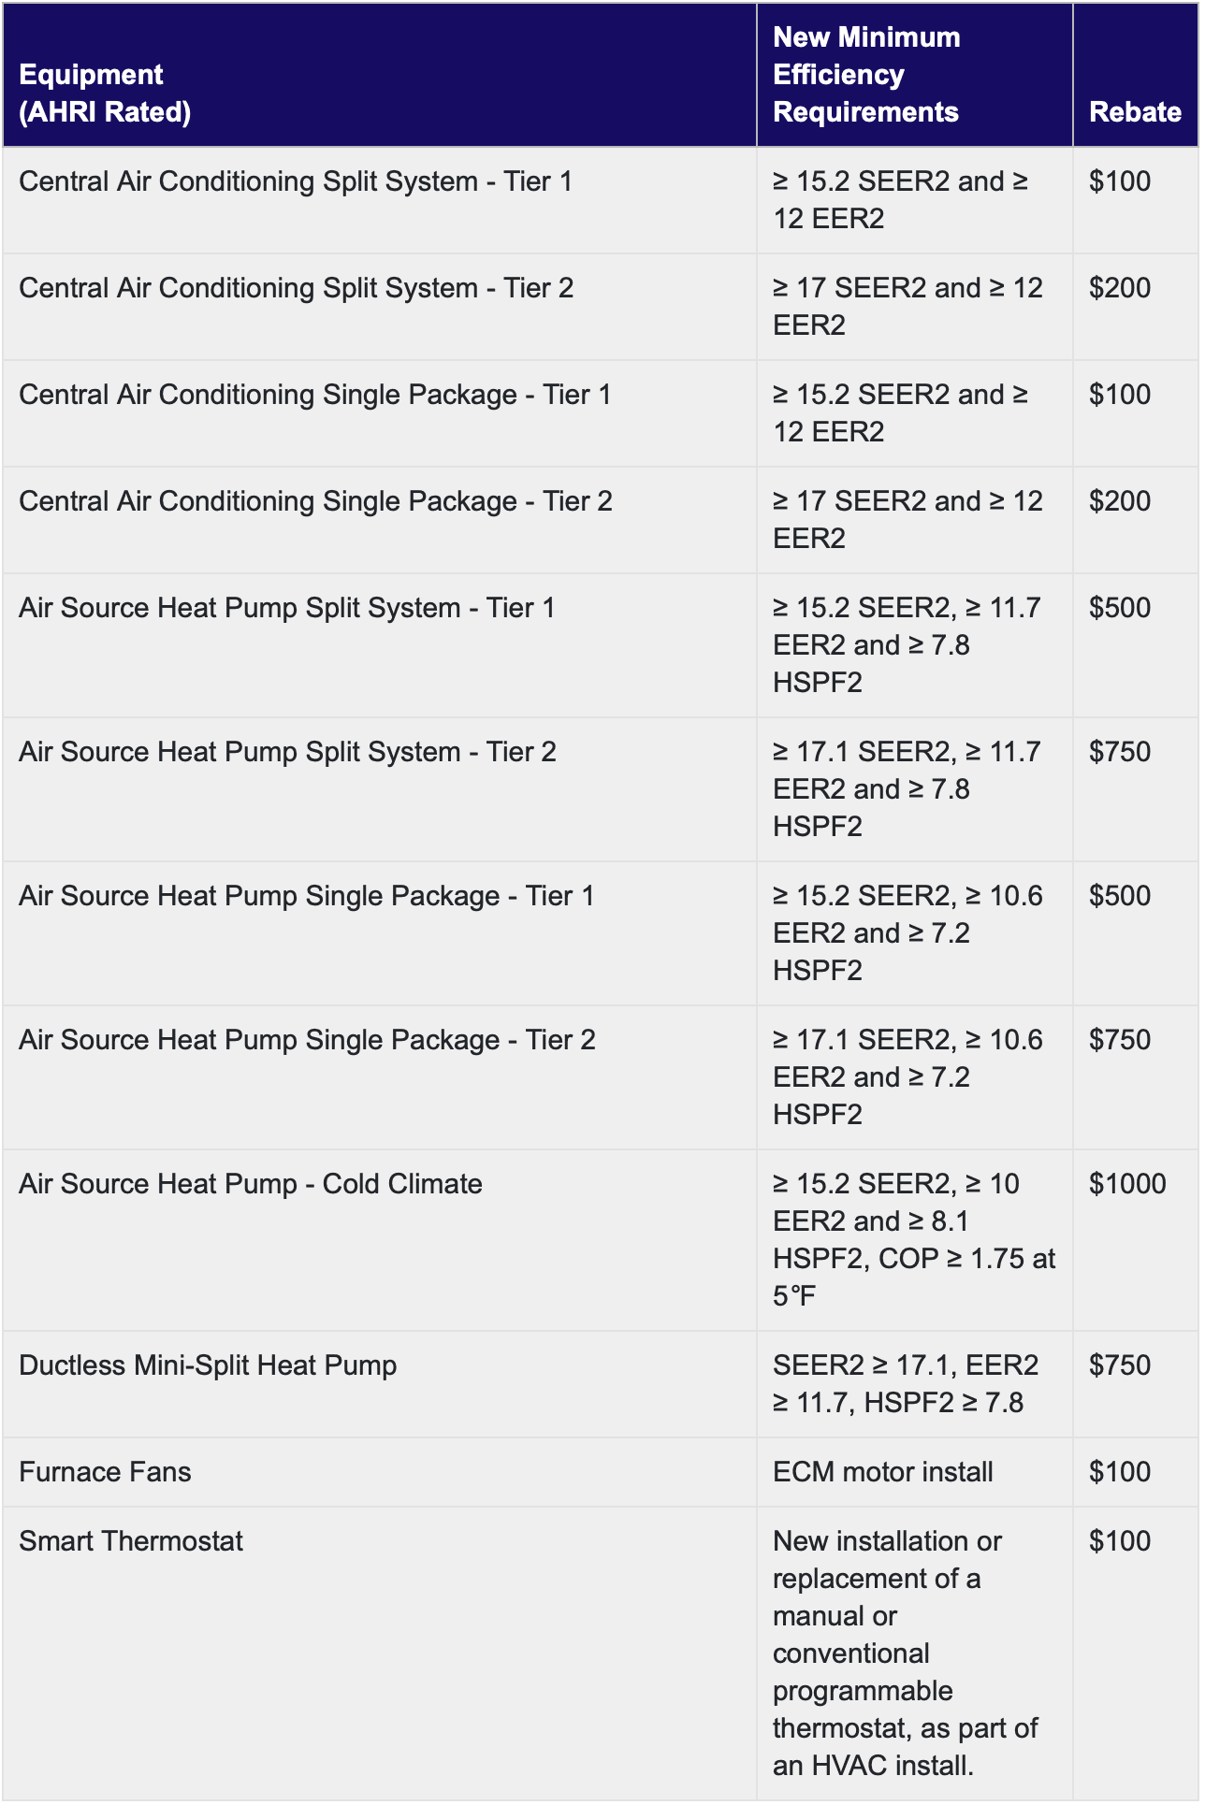Select Central Air Conditioning Split System Tier 1
1205x1805 pixels.
[296, 181]
